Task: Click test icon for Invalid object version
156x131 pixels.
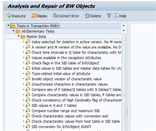Action: (x=28, y=79)
